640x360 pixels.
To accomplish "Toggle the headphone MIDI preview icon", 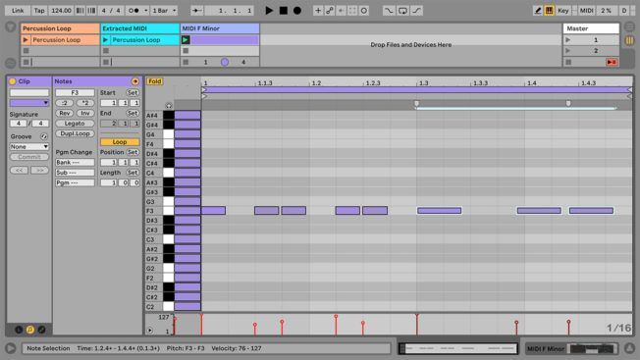I will click(169, 106).
